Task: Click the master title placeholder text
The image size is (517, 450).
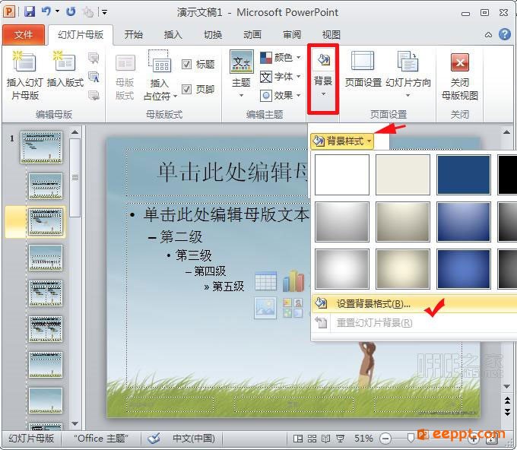Action: tap(233, 172)
